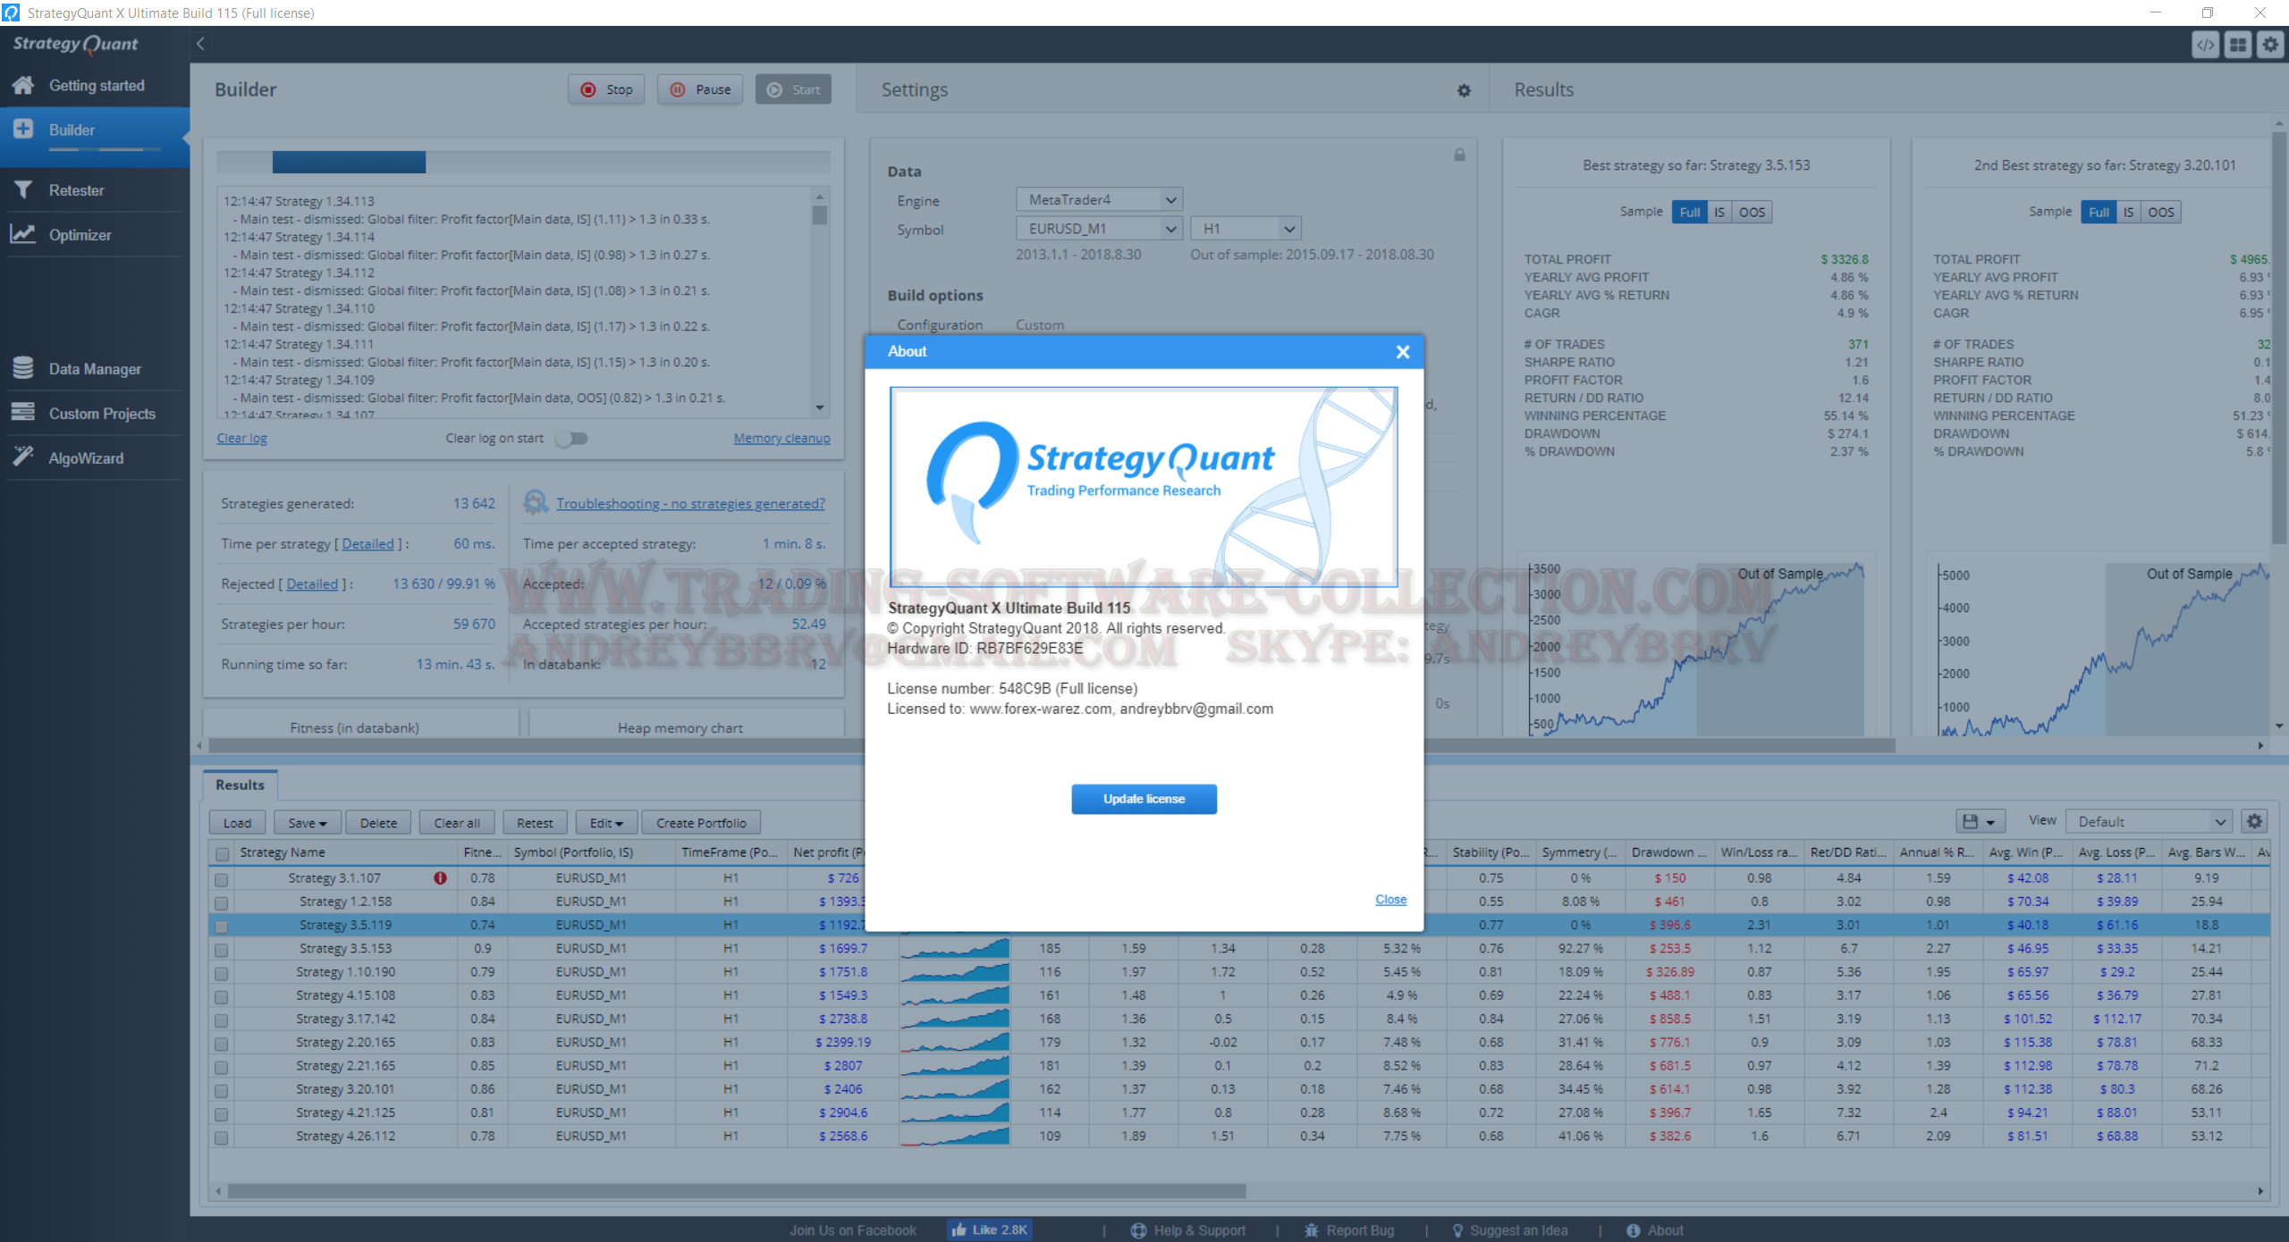The width and height of the screenshot is (2289, 1242).
Task: Open Data Manager database icon
Action: (23, 368)
